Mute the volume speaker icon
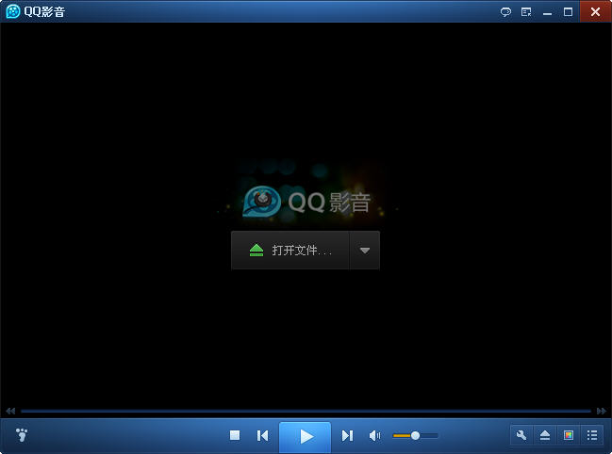 point(374,435)
